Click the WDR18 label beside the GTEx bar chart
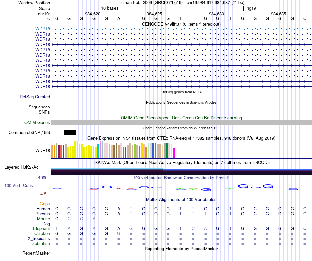312x261 pixels. pyautogui.click(x=43, y=150)
